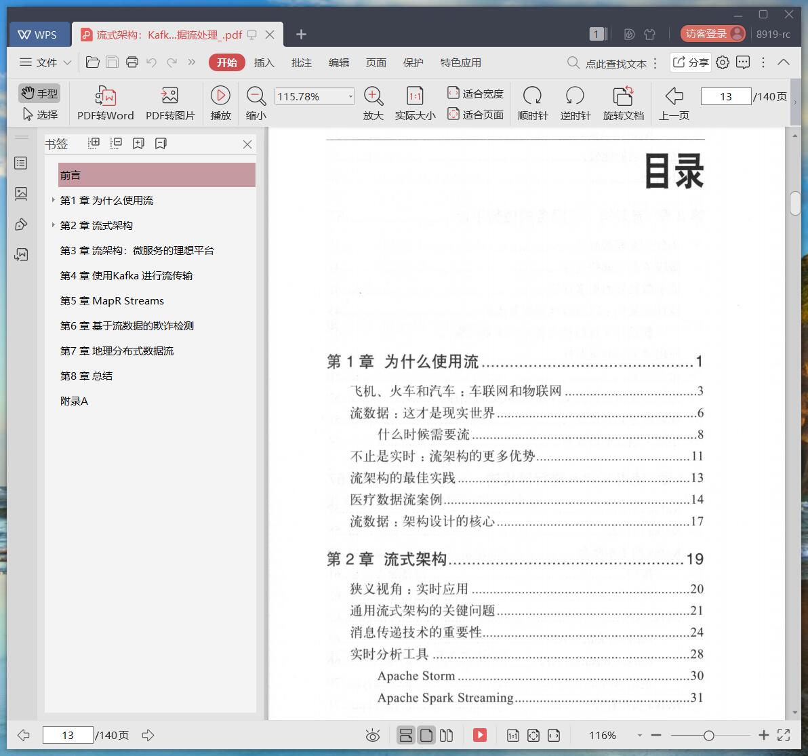Switch to 开始 ribbon tab
808x756 pixels.
pyautogui.click(x=226, y=62)
